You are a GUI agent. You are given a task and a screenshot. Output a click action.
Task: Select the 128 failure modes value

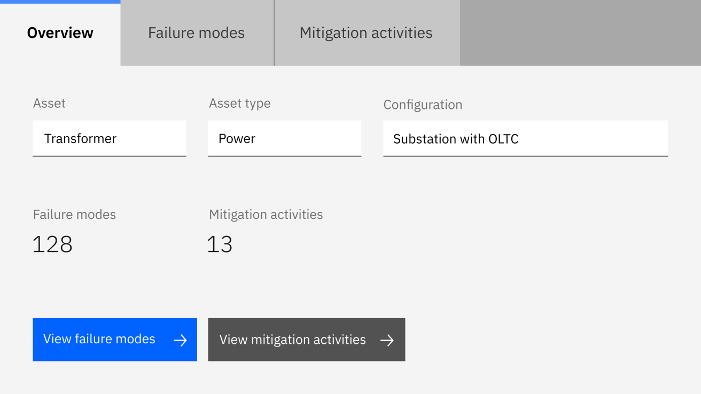52,245
